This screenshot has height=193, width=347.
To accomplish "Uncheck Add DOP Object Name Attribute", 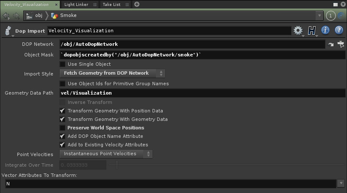I will click(x=63, y=136).
